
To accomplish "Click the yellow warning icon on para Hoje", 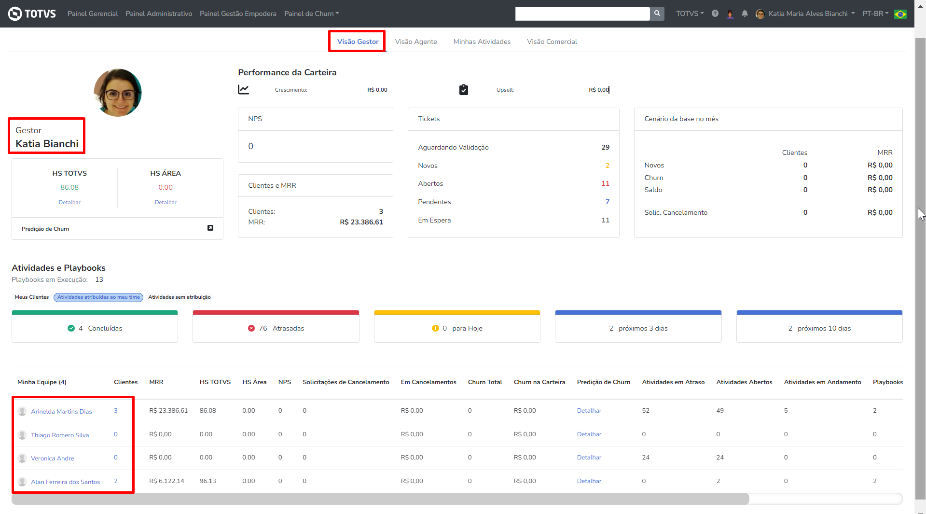I will point(435,328).
